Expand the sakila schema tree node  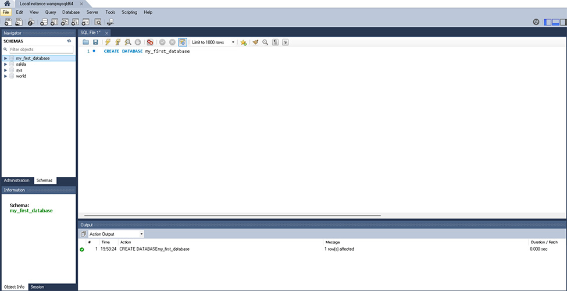(5, 65)
